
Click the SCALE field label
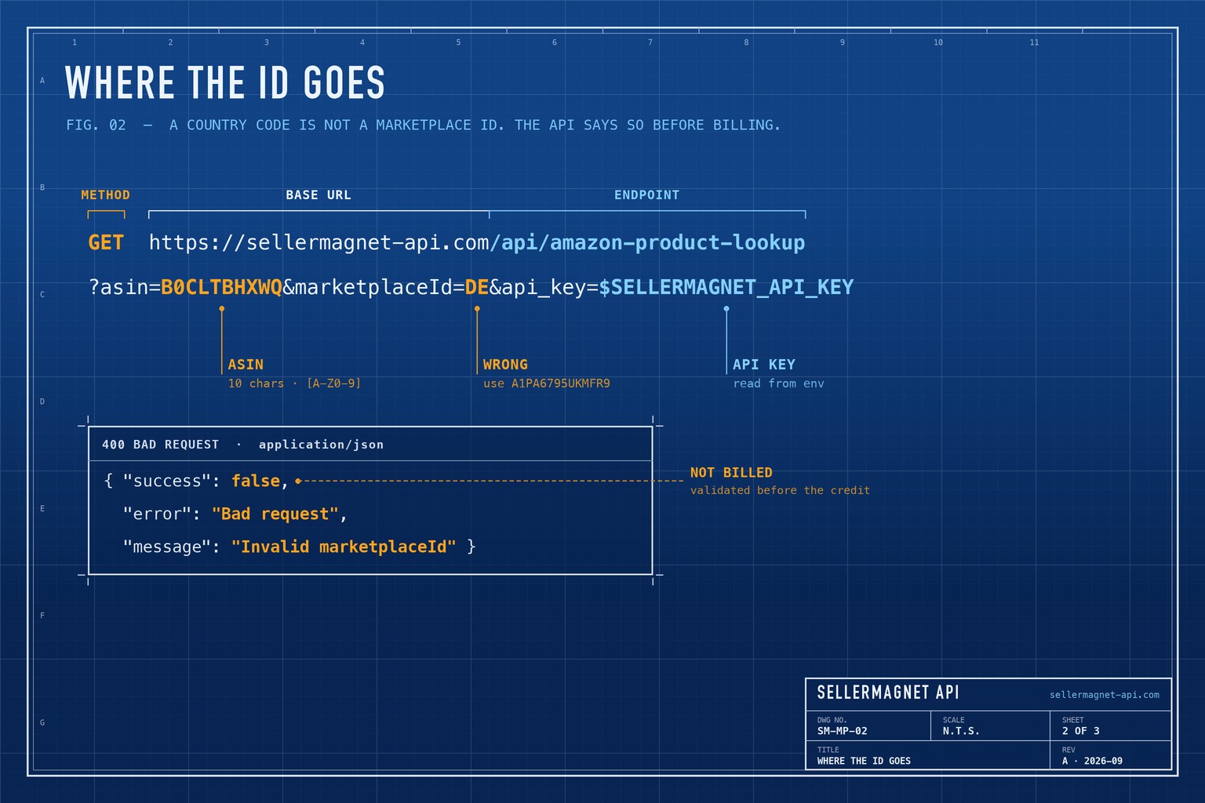coord(953,720)
